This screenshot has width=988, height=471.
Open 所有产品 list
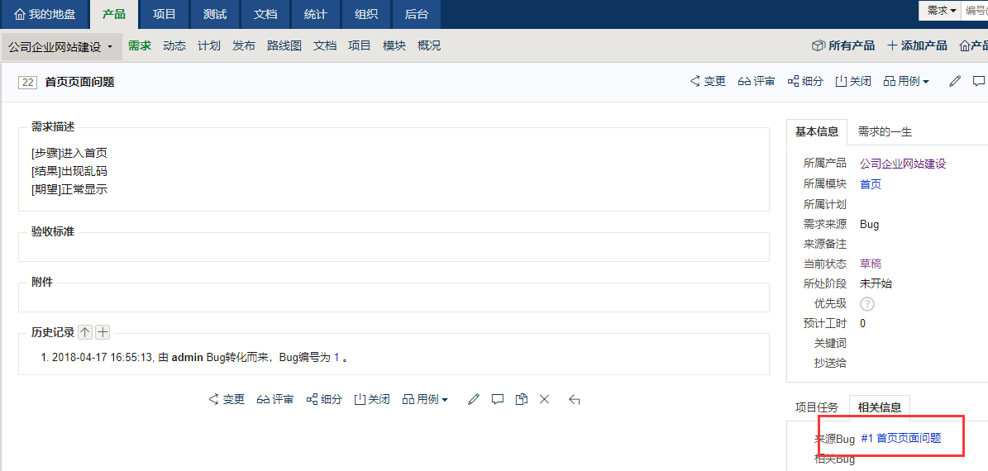click(x=843, y=46)
